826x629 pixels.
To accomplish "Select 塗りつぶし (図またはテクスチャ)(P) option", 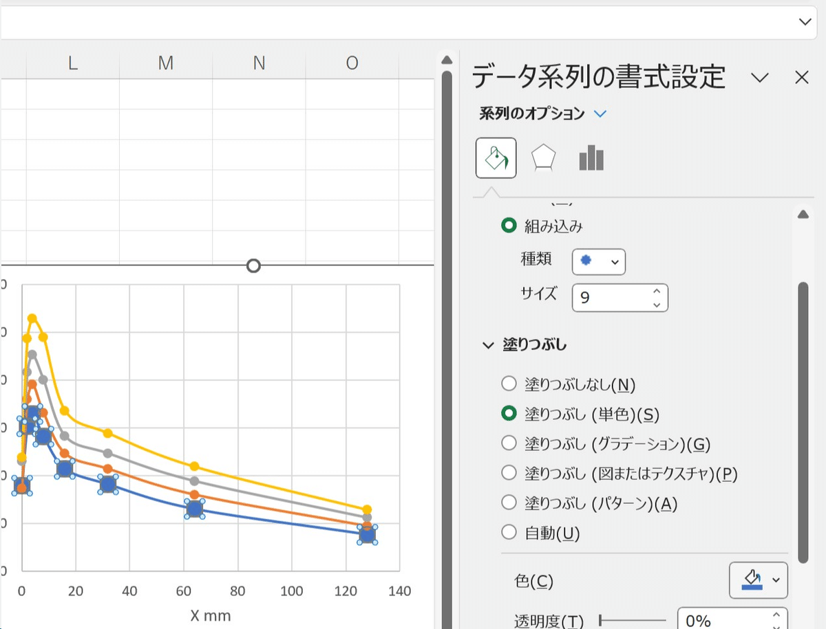I will 509,473.
